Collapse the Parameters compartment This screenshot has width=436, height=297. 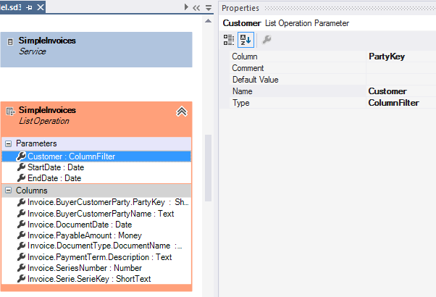pyautogui.click(x=9, y=143)
